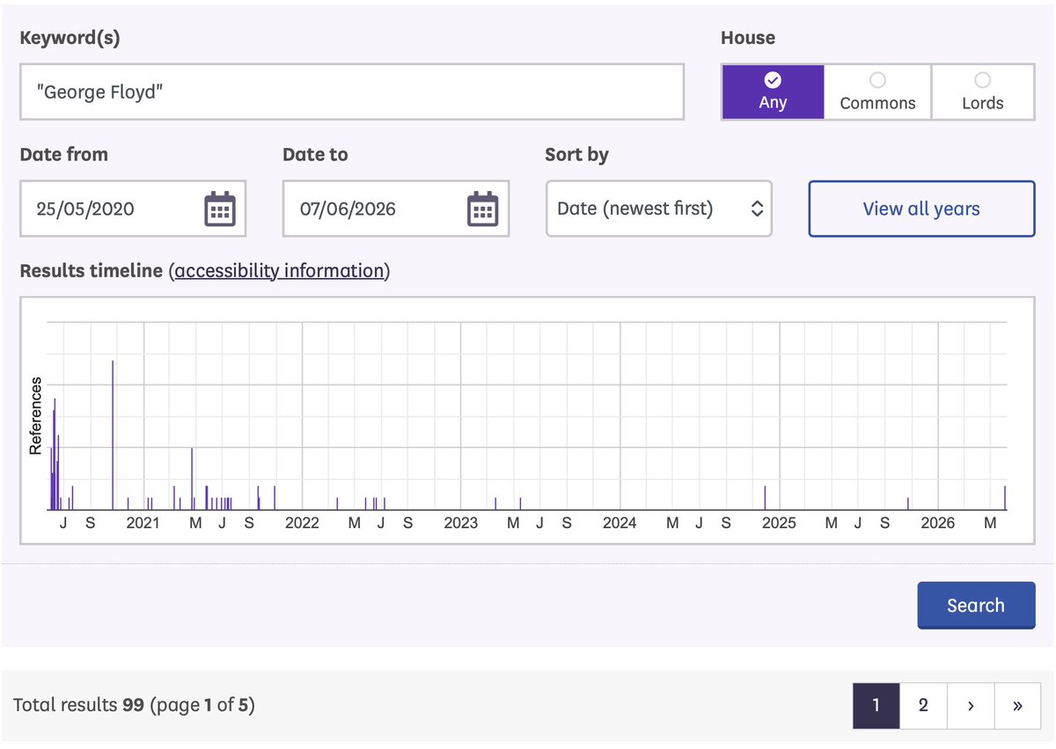
Task: Go to results page 2
Action: coord(923,706)
